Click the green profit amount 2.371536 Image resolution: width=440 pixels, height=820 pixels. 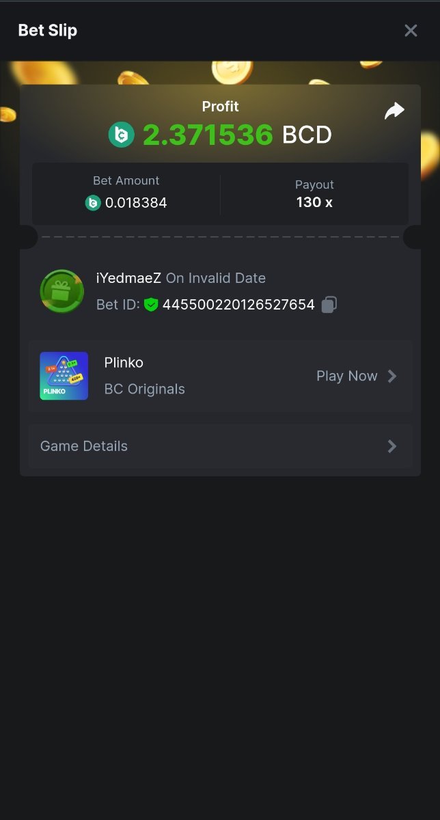coord(208,135)
